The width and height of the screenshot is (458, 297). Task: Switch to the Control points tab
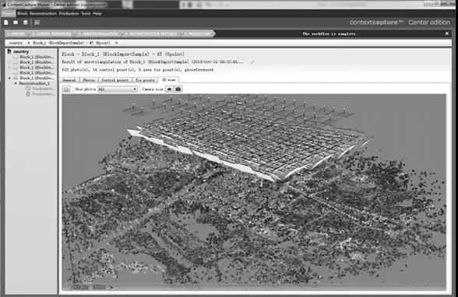pos(115,80)
